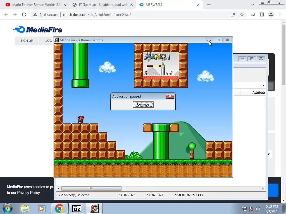Close the YouTube Mario Forever tab
The width and height of the screenshot is (286, 214).
point(65,5)
